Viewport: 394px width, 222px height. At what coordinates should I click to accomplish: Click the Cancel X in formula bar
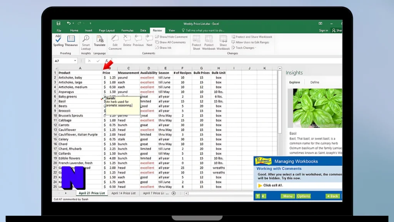89,61
